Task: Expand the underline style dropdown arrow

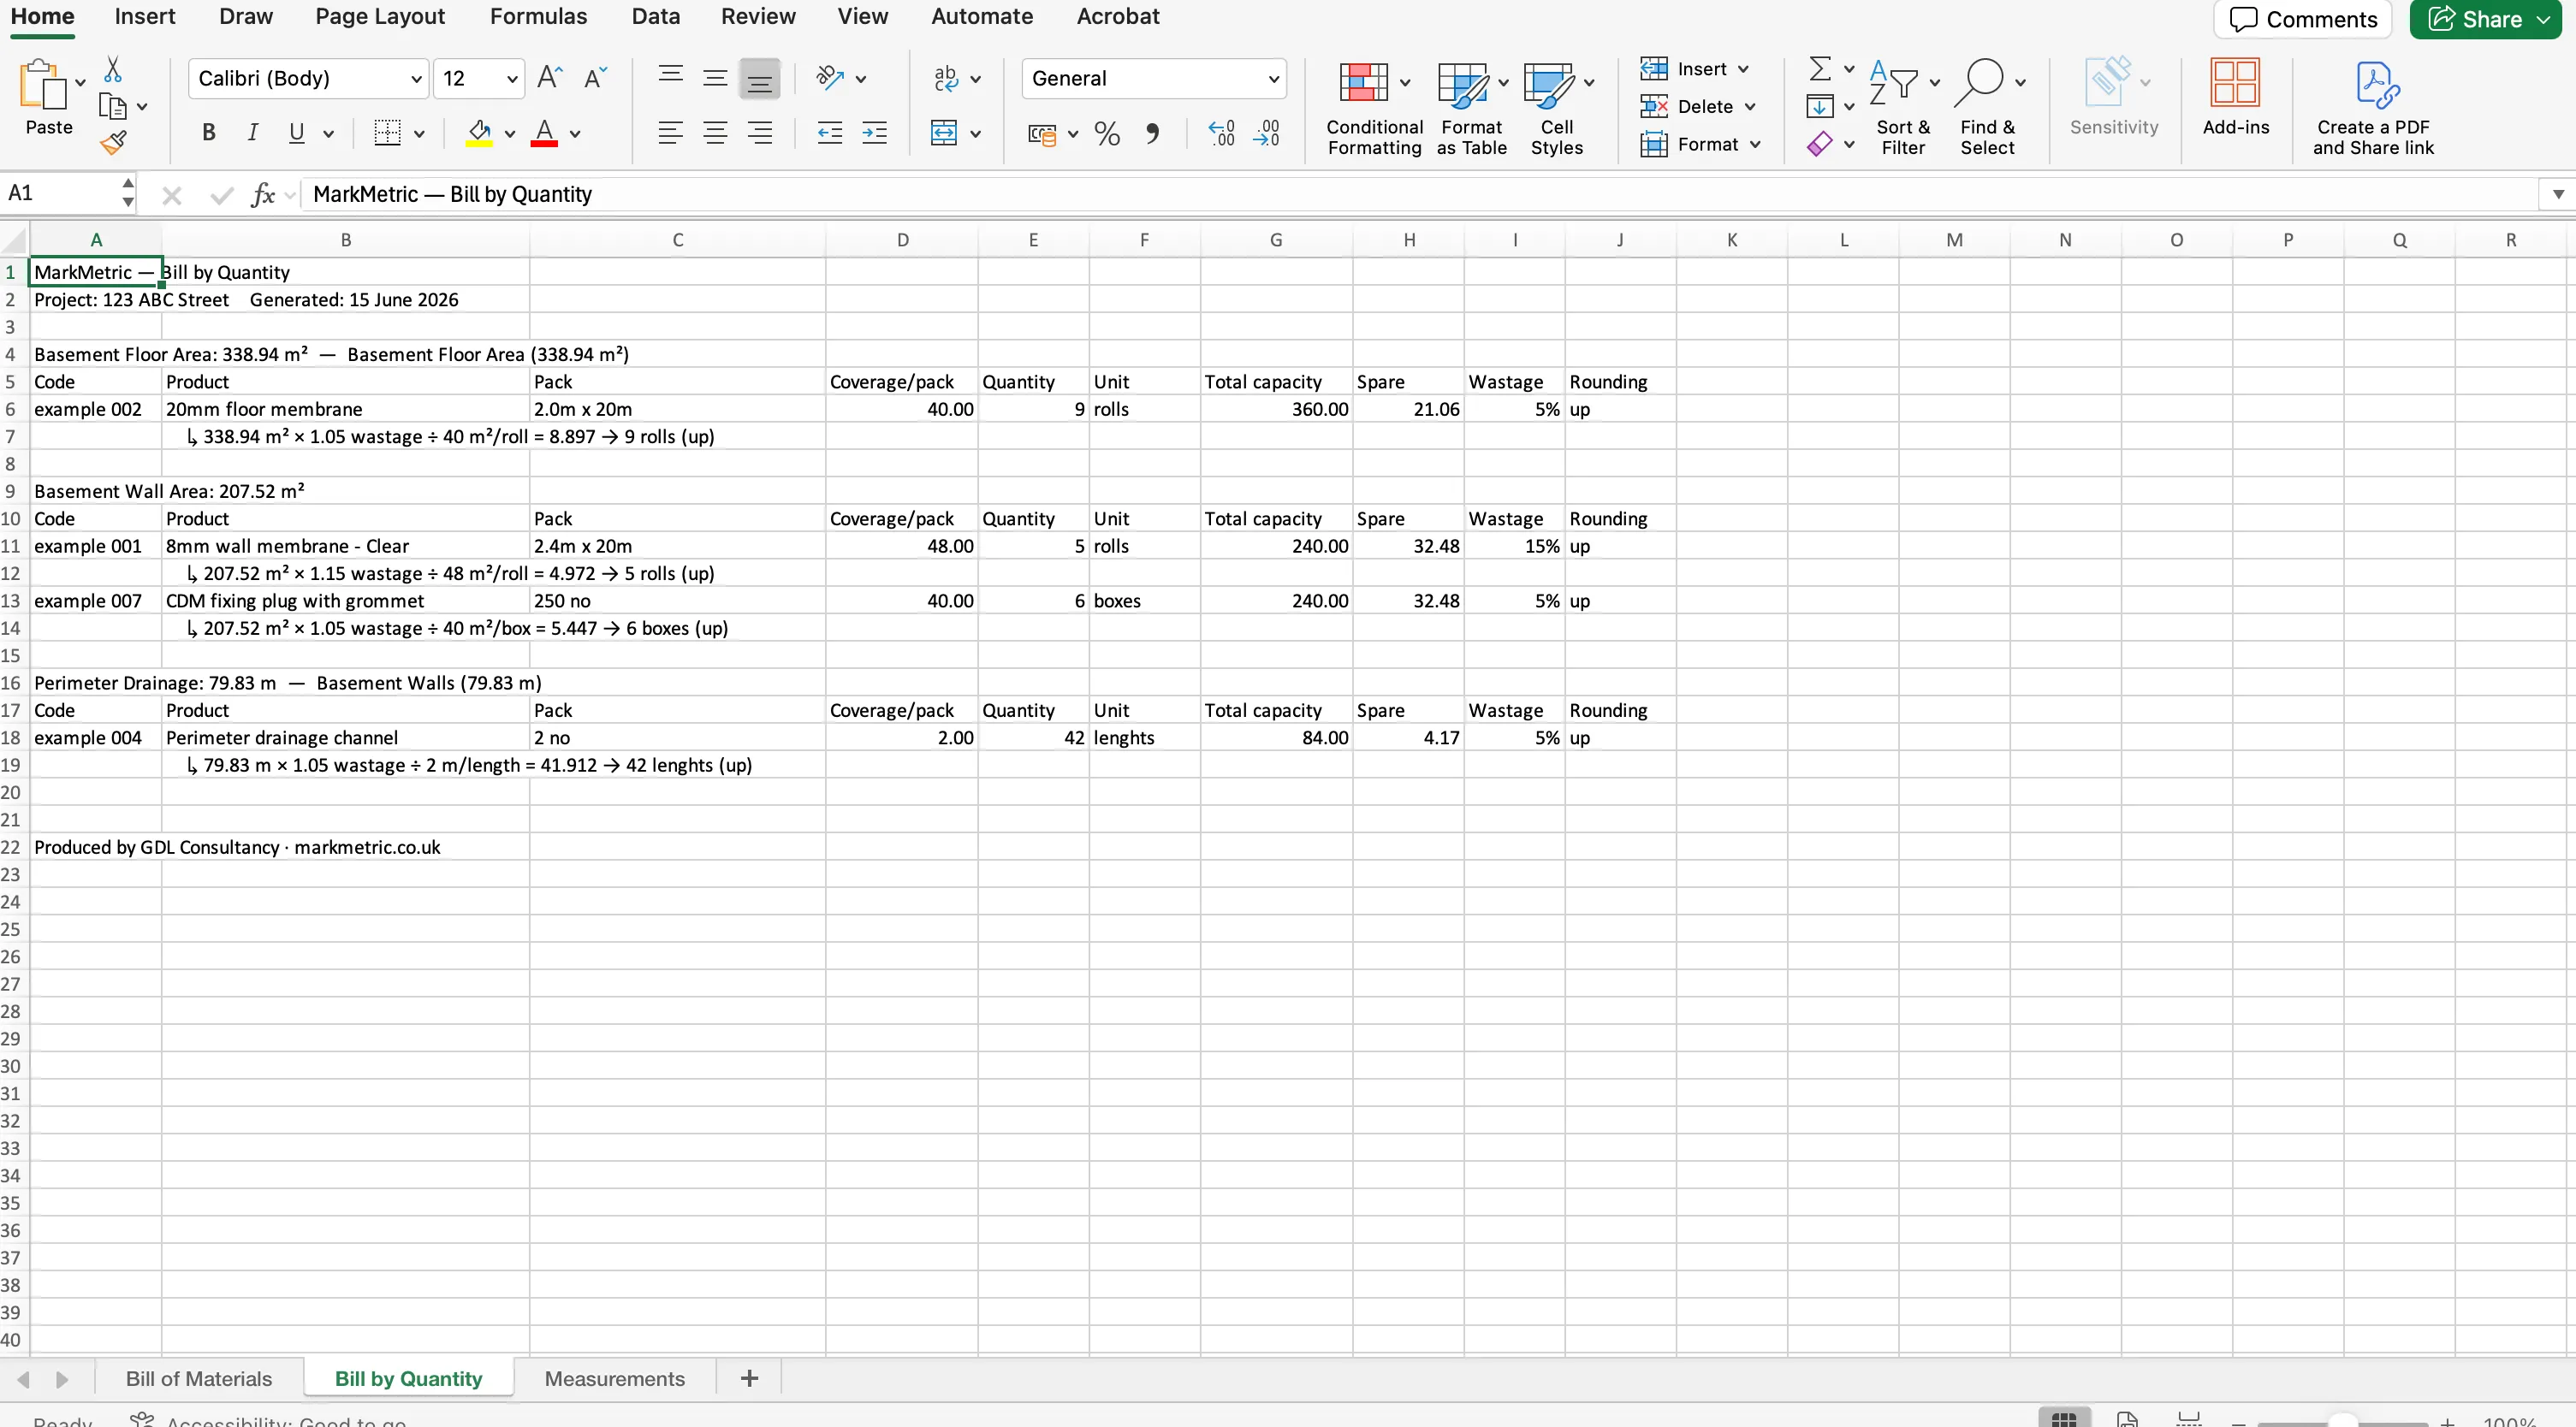Action: (328, 133)
